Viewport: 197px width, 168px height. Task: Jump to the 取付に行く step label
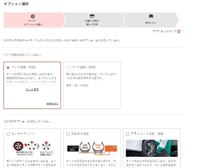pyautogui.click(x=151, y=23)
